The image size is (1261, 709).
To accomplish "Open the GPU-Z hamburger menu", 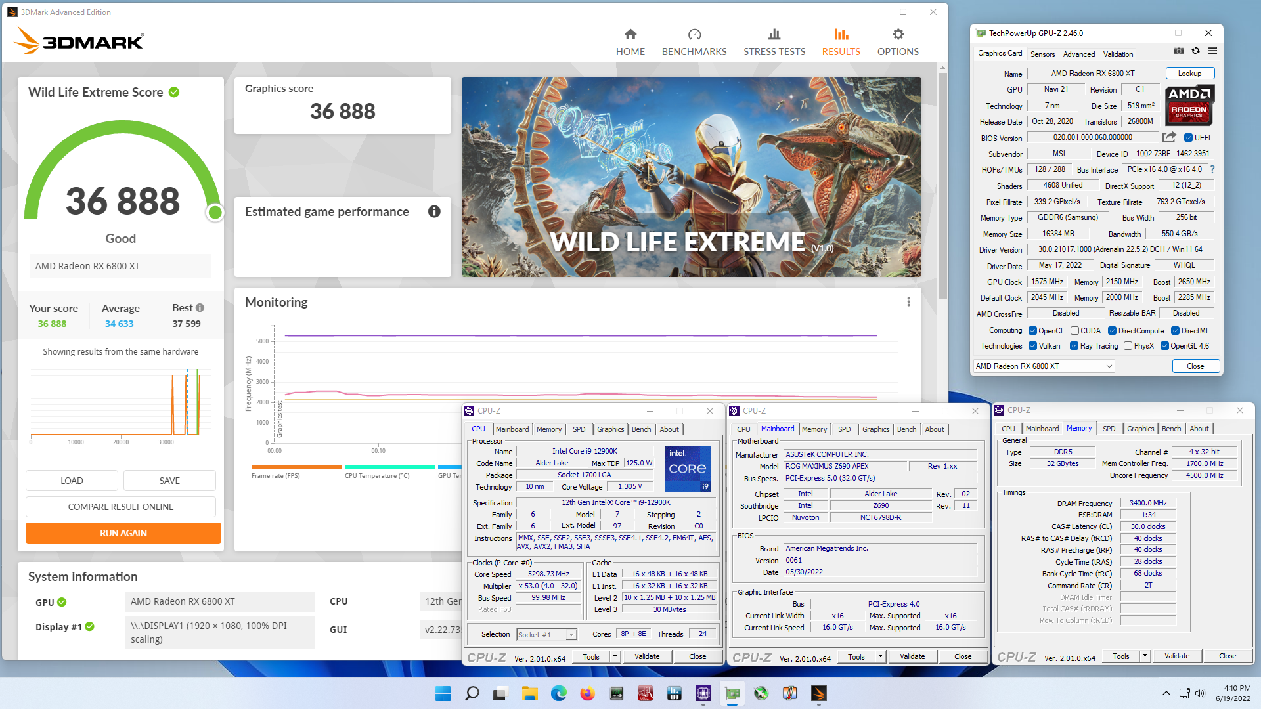I will coord(1212,51).
